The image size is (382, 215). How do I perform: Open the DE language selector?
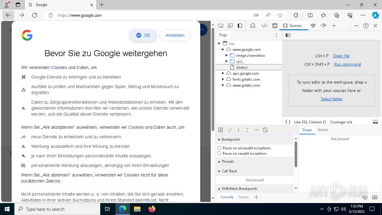(143, 35)
